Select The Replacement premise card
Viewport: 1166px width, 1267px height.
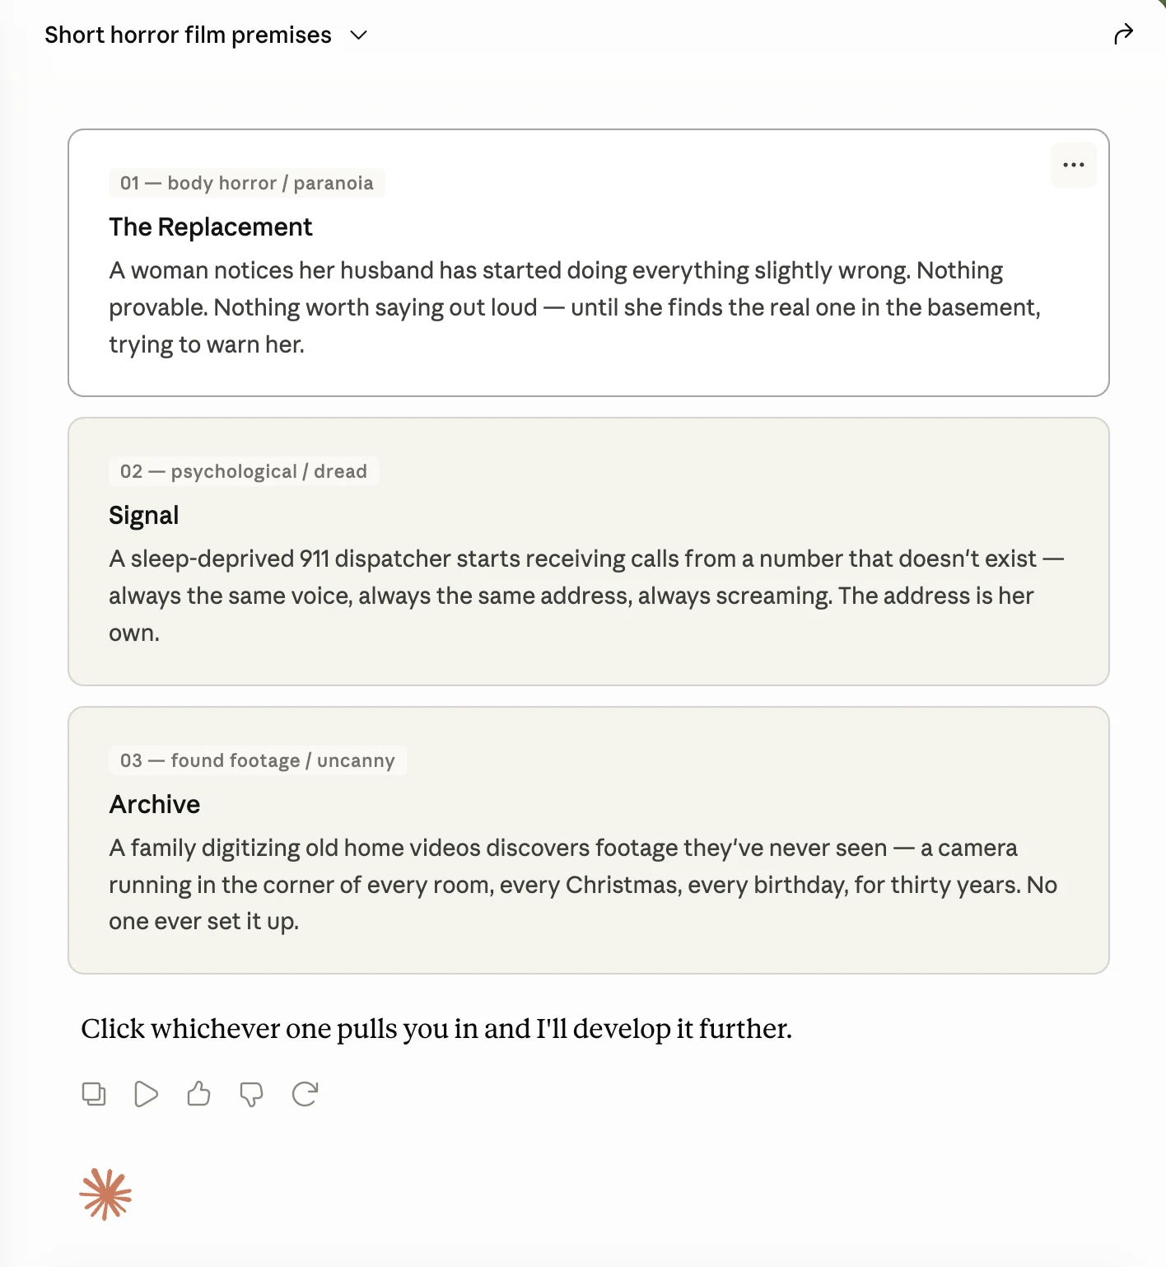click(588, 263)
